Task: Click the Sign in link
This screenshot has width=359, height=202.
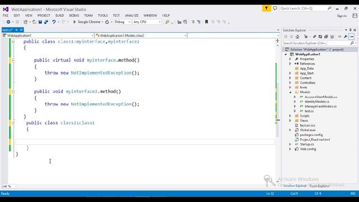Action: point(342,16)
